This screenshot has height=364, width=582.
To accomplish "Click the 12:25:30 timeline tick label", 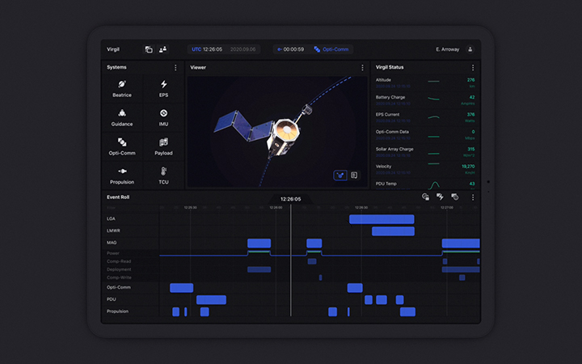I will click(x=191, y=208).
